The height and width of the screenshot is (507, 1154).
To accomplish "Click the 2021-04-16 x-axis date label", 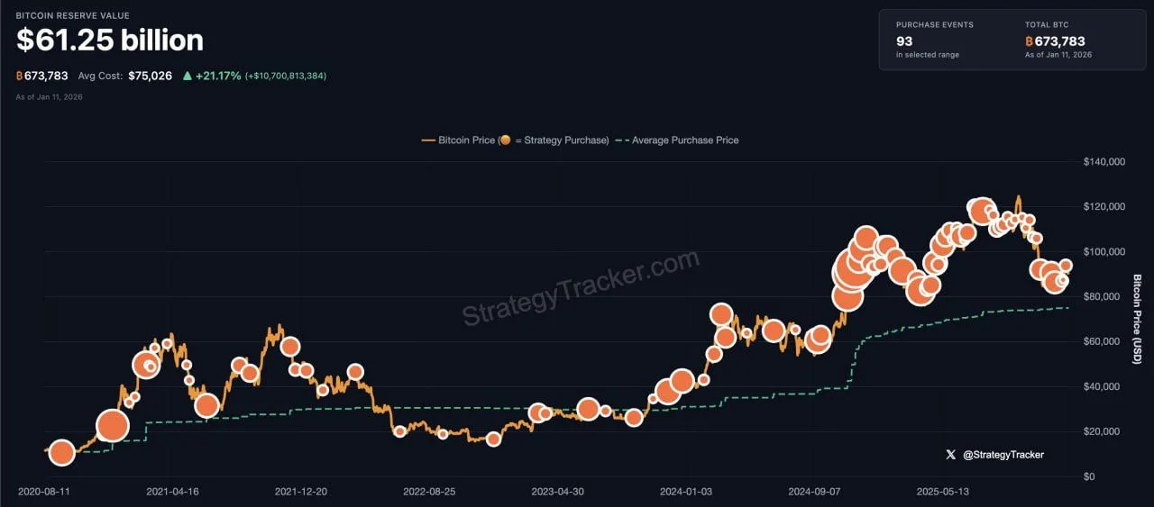I will point(172,492).
